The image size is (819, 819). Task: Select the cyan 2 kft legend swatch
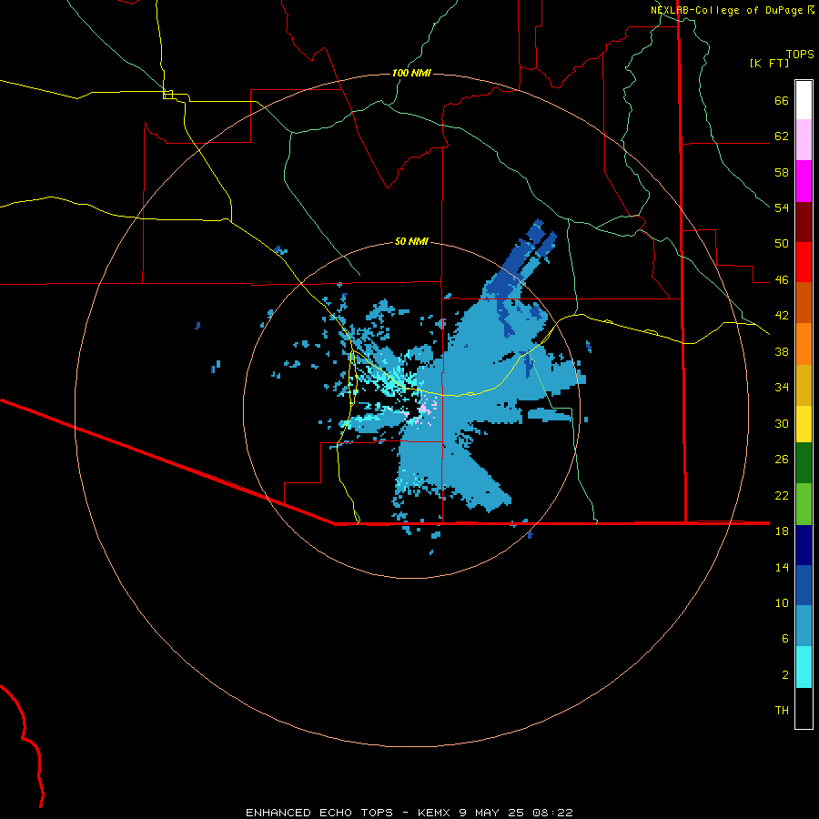click(804, 667)
